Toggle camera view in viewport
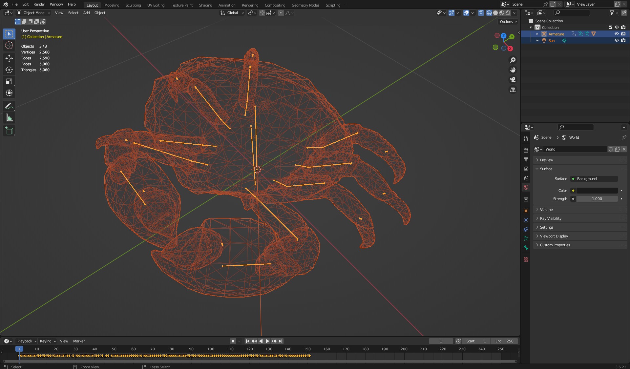Viewport: 630px width, 369px height. (513, 80)
